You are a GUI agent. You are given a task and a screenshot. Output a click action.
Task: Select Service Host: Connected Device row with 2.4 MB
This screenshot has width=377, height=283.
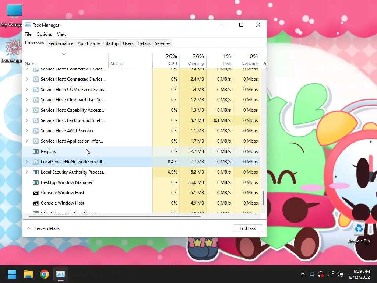point(141,79)
